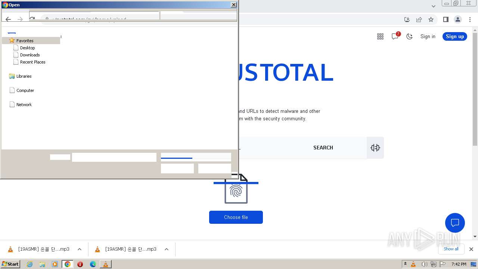Image resolution: width=478 pixels, height=269 pixels.
Task: Click the VLC icon in system tray
Action: pos(413,264)
